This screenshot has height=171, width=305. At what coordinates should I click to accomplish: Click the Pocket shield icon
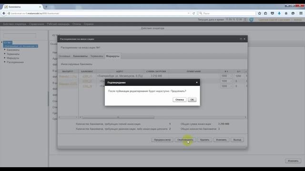tap(272, 13)
